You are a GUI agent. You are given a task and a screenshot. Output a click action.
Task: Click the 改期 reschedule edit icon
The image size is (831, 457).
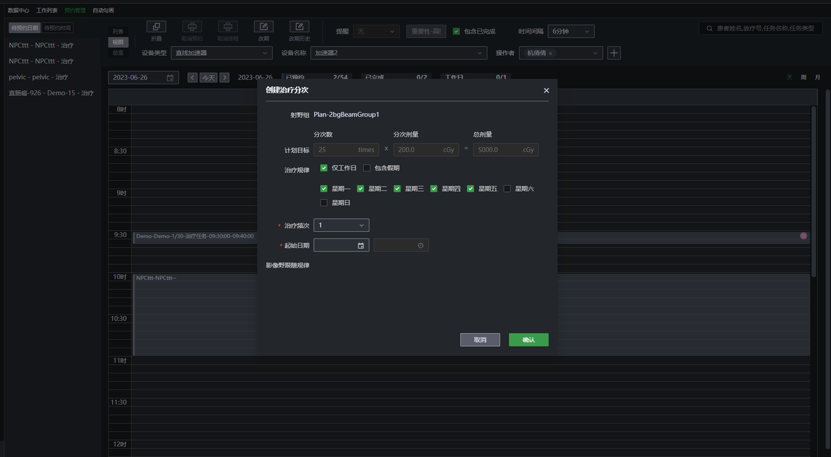pyautogui.click(x=264, y=27)
